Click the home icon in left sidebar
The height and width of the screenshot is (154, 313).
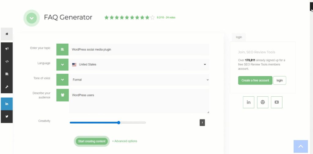point(7,34)
